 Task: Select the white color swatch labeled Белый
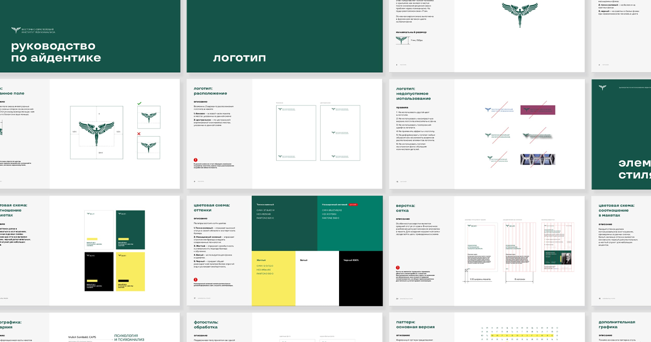coord(317,278)
